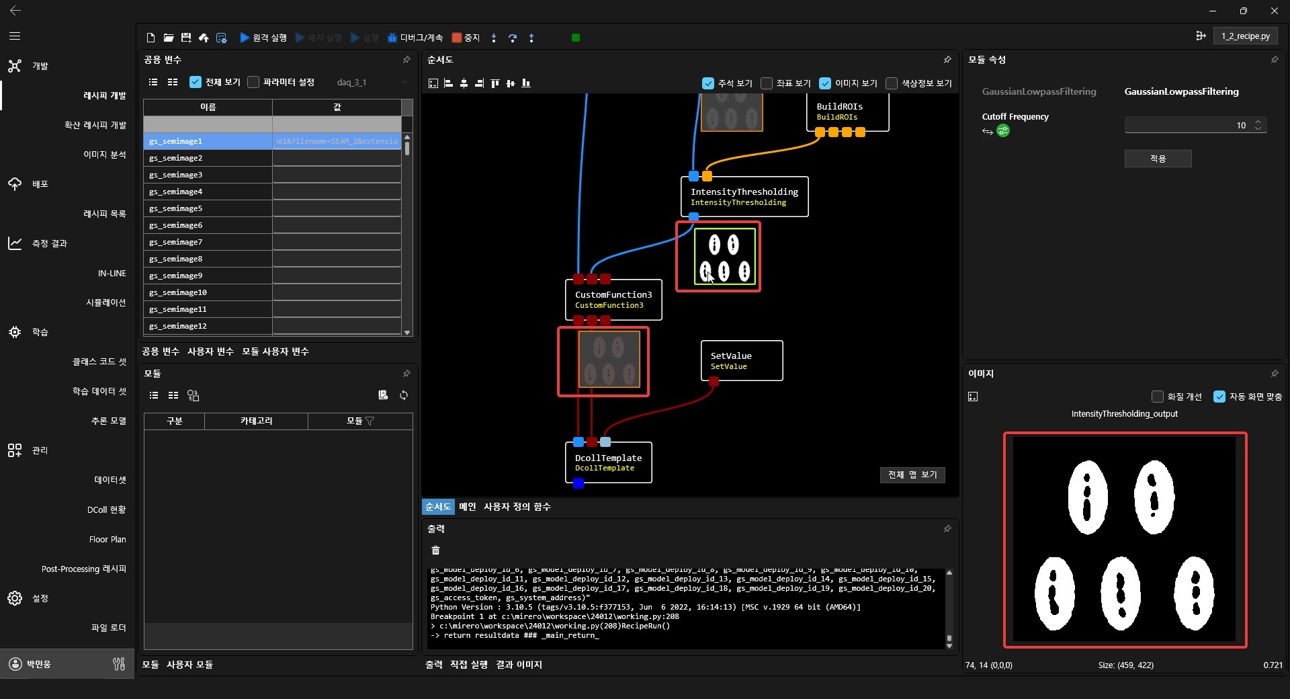Switch to the 결과 이미지 tab
This screenshot has width=1290, height=699.
click(519, 665)
